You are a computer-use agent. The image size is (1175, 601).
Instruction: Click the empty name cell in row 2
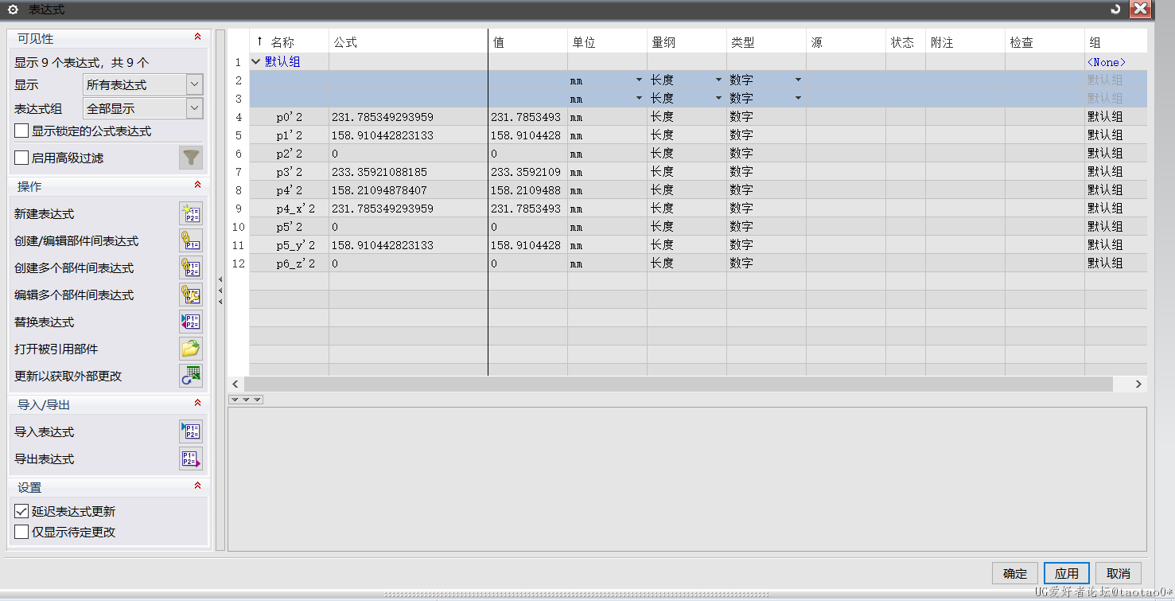click(x=290, y=80)
